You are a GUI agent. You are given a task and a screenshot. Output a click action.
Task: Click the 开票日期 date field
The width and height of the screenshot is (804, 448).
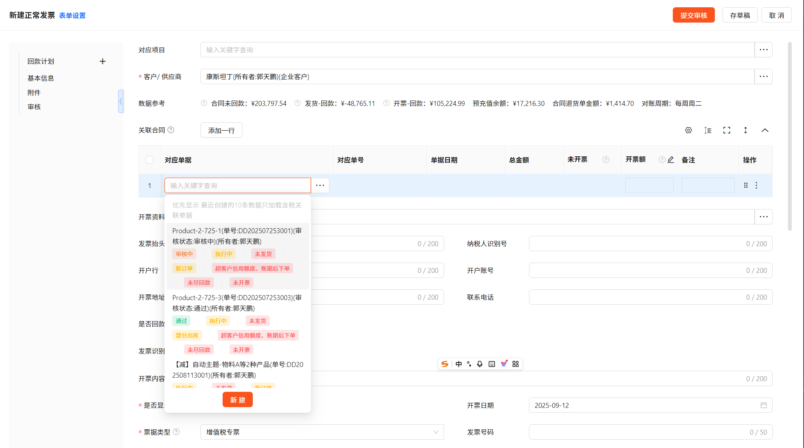[650, 405]
